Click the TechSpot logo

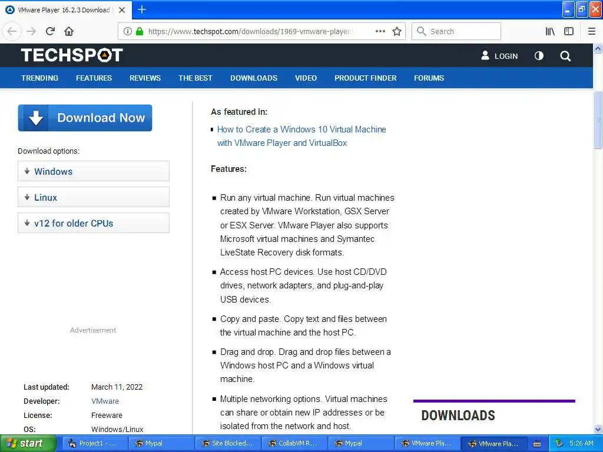pyautogui.click(x=72, y=55)
